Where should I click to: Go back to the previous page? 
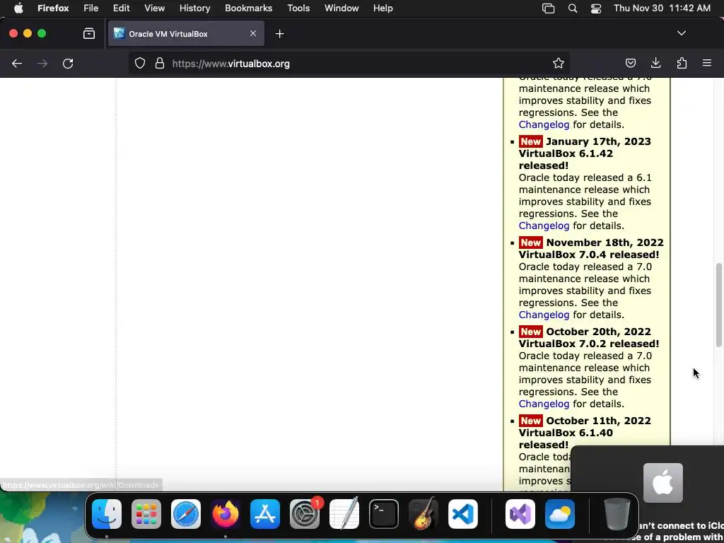pyautogui.click(x=17, y=64)
